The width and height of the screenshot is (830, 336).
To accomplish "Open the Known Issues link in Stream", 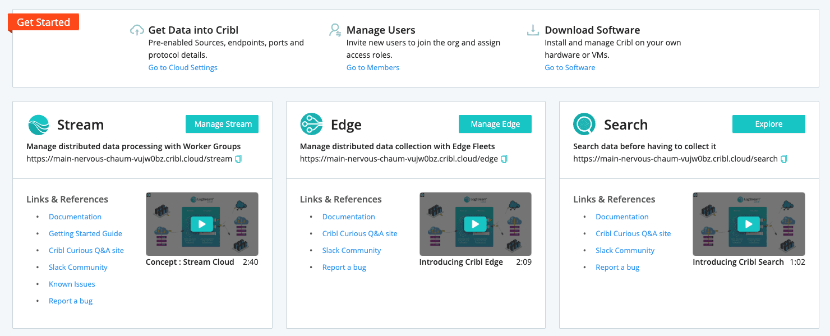I will coord(72,284).
